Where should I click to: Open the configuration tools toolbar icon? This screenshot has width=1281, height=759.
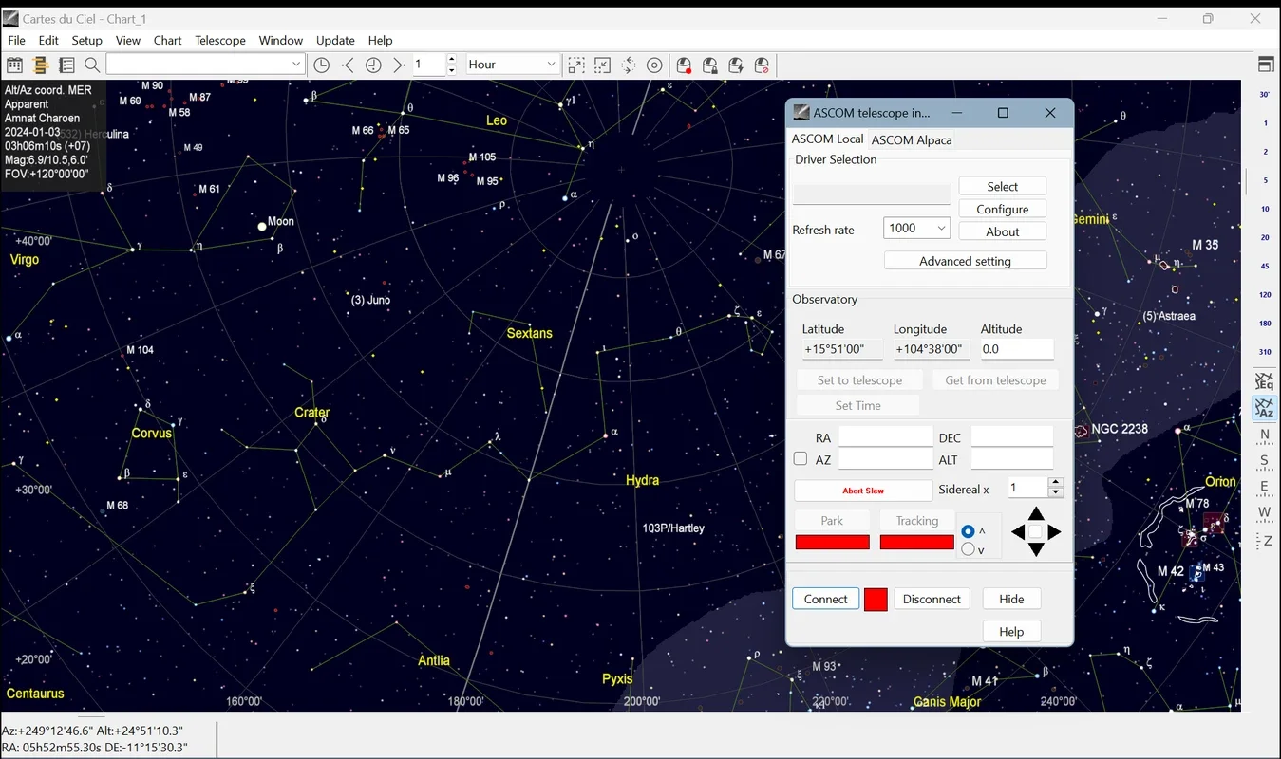(x=40, y=65)
